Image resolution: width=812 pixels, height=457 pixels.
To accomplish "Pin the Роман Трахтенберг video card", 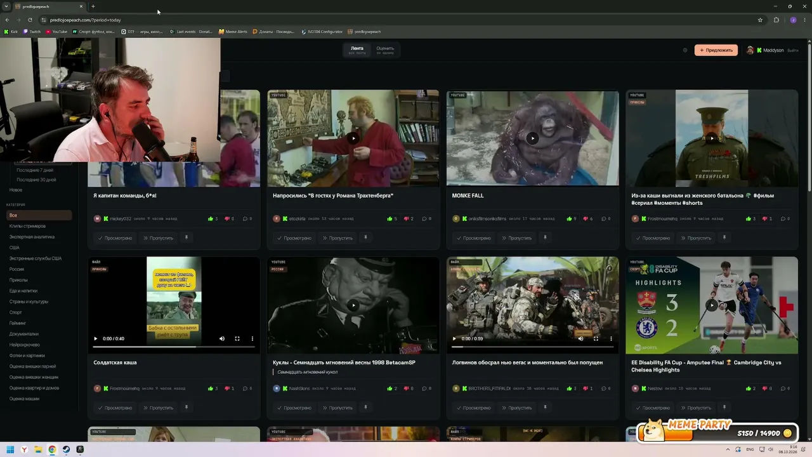I will [x=365, y=237].
